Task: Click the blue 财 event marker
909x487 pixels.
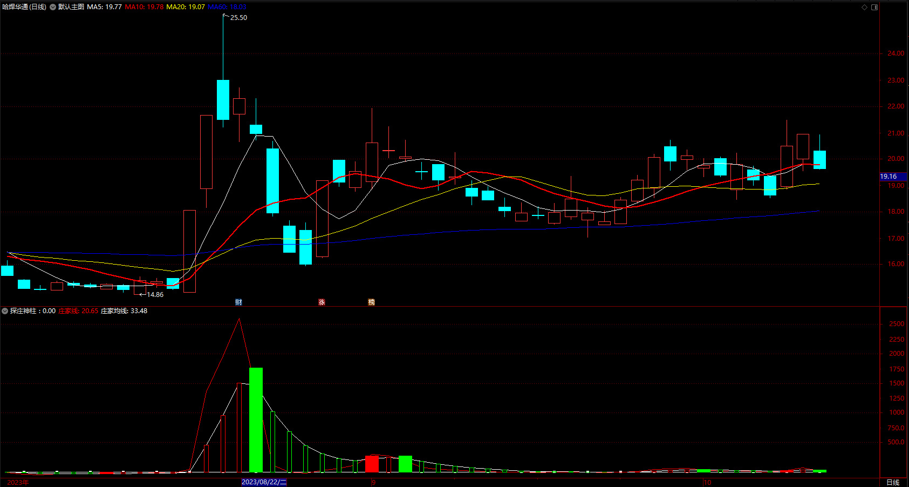Action: pos(238,302)
